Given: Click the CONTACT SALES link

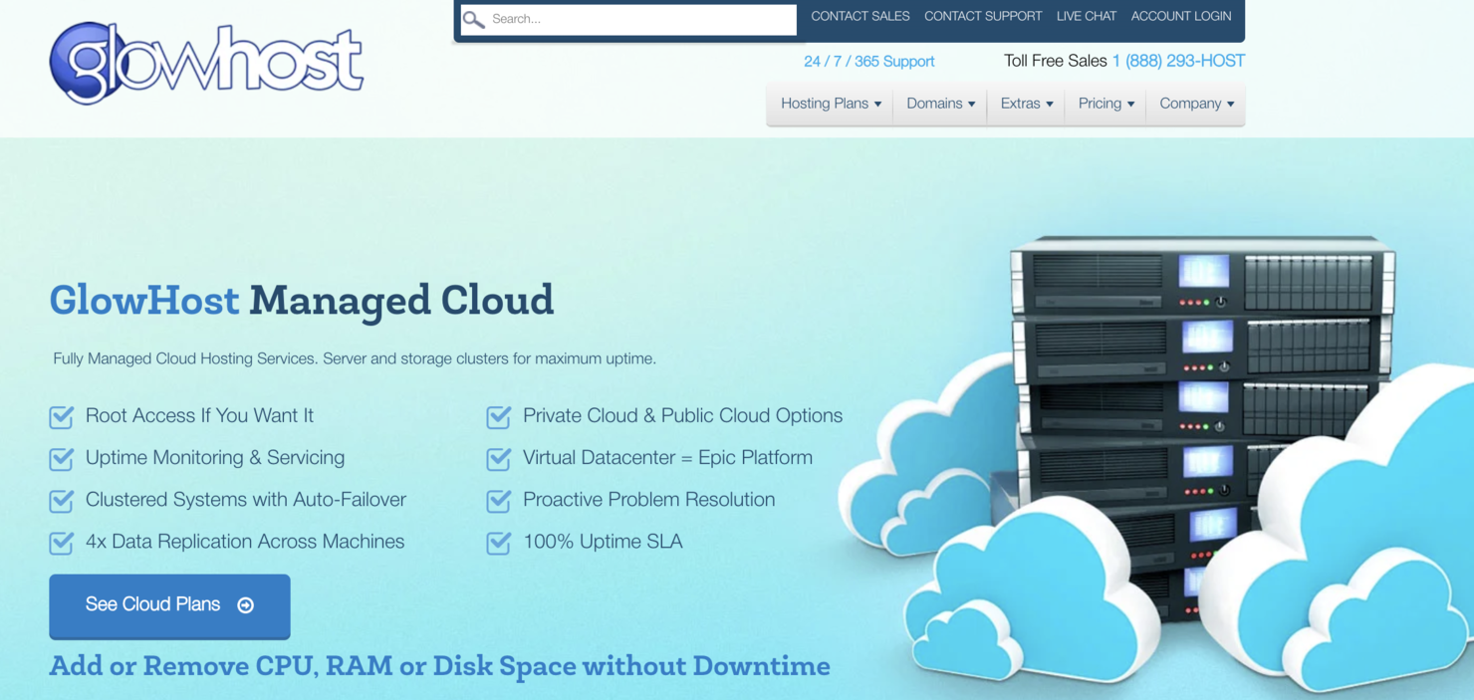Looking at the screenshot, I should pos(860,16).
